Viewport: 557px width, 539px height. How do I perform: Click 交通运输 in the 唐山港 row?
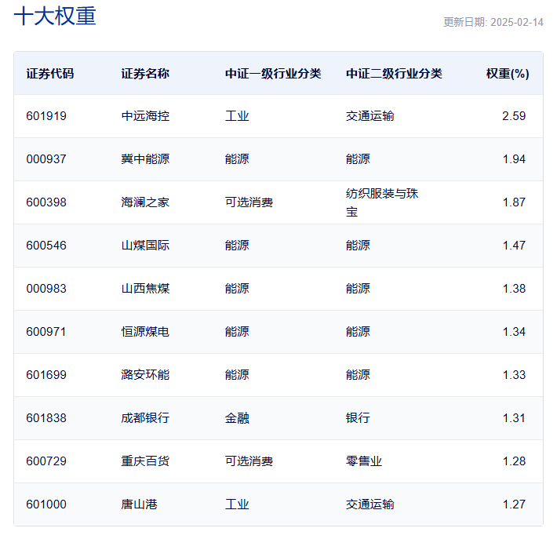point(370,504)
